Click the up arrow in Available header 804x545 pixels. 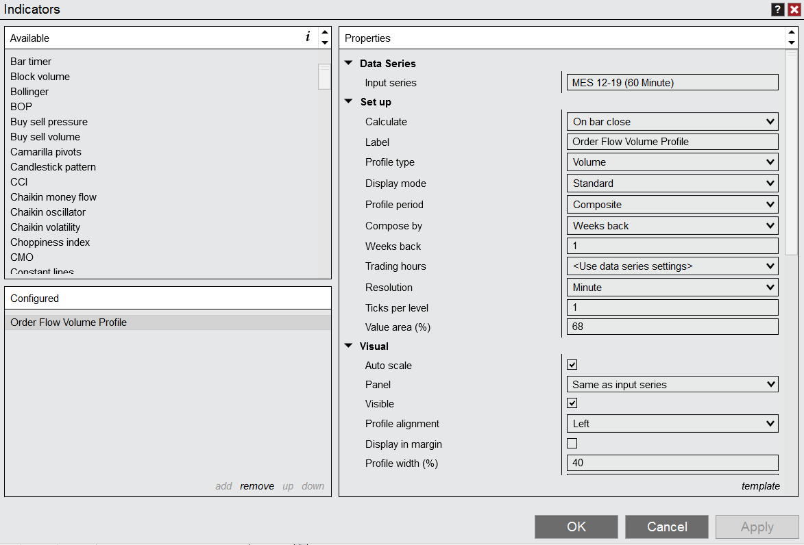pos(325,32)
